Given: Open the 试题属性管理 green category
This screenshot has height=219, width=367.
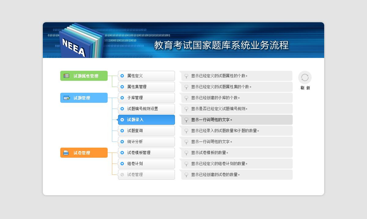Looking at the screenshot, I should point(84,76).
